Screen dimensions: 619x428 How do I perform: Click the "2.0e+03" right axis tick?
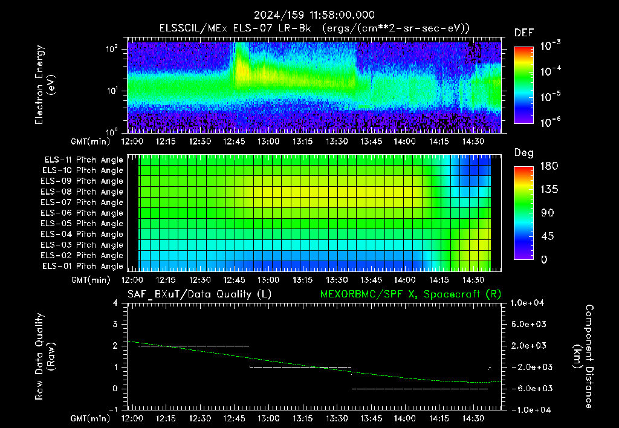click(530, 346)
